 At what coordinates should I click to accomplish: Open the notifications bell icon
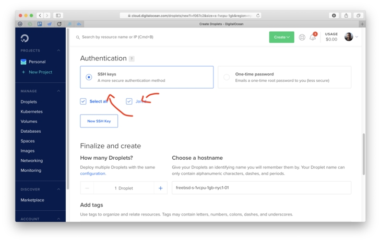point(313,37)
